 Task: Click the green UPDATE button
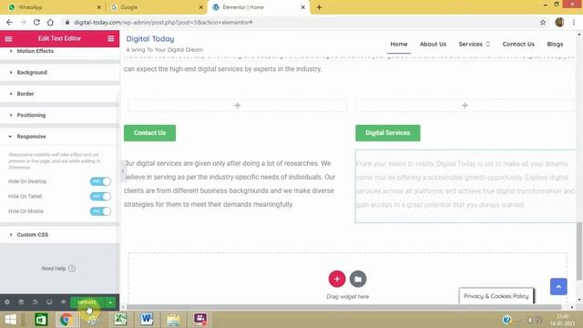point(87,302)
